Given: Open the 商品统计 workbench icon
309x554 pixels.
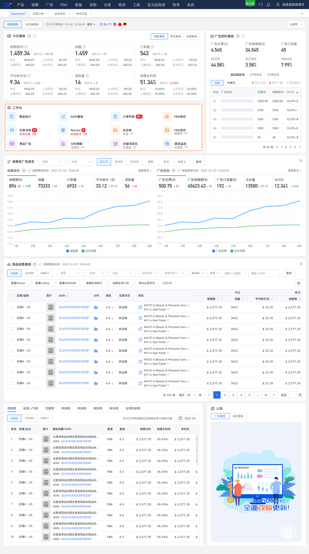Looking at the screenshot, I should click(x=12, y=117).
